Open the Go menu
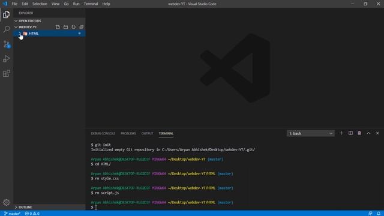Viewport: 384px width, 216px height. (x=66, y=4)
